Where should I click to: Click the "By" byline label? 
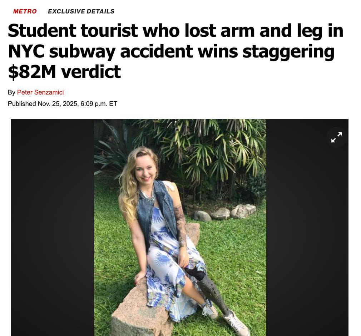point(11,92)
